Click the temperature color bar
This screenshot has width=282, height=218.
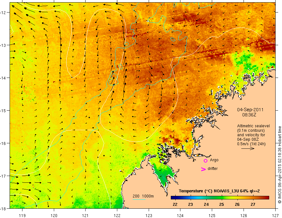[x=220, y=198]
